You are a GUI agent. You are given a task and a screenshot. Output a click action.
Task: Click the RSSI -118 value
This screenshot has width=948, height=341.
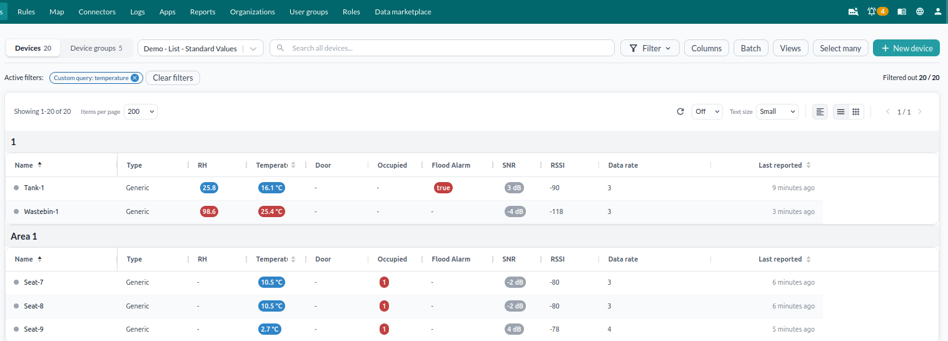(x=557, y=211)
